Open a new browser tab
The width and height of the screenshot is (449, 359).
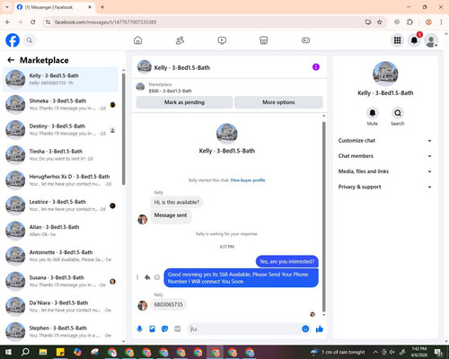102,7
